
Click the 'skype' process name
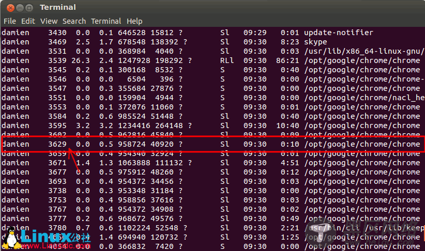(315, 42)
